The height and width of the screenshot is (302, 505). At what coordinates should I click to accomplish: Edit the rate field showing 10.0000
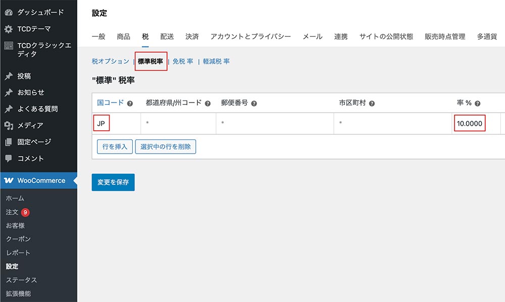point(470,123)
